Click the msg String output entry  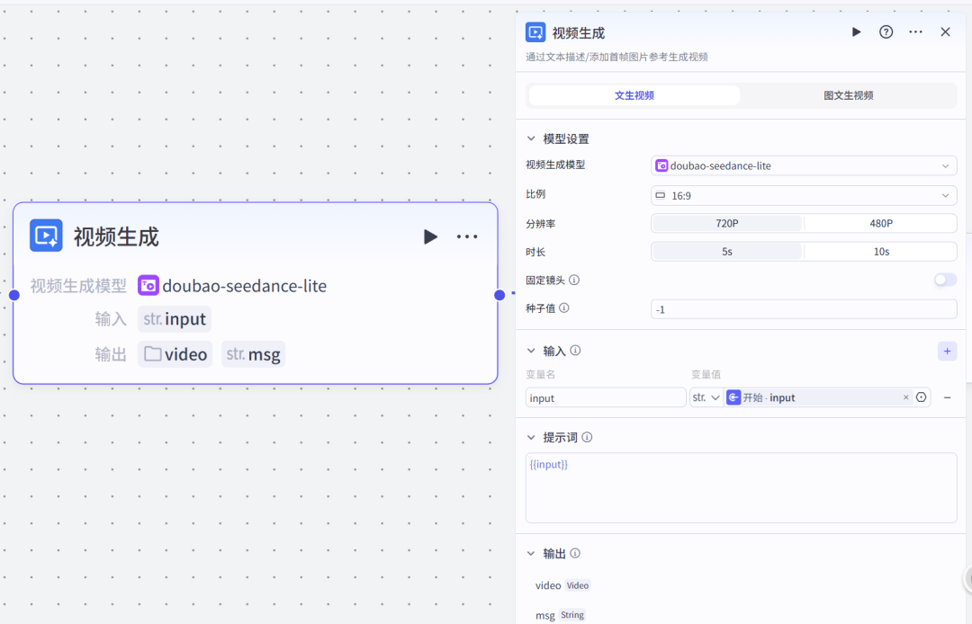click(x=561, y=615)
